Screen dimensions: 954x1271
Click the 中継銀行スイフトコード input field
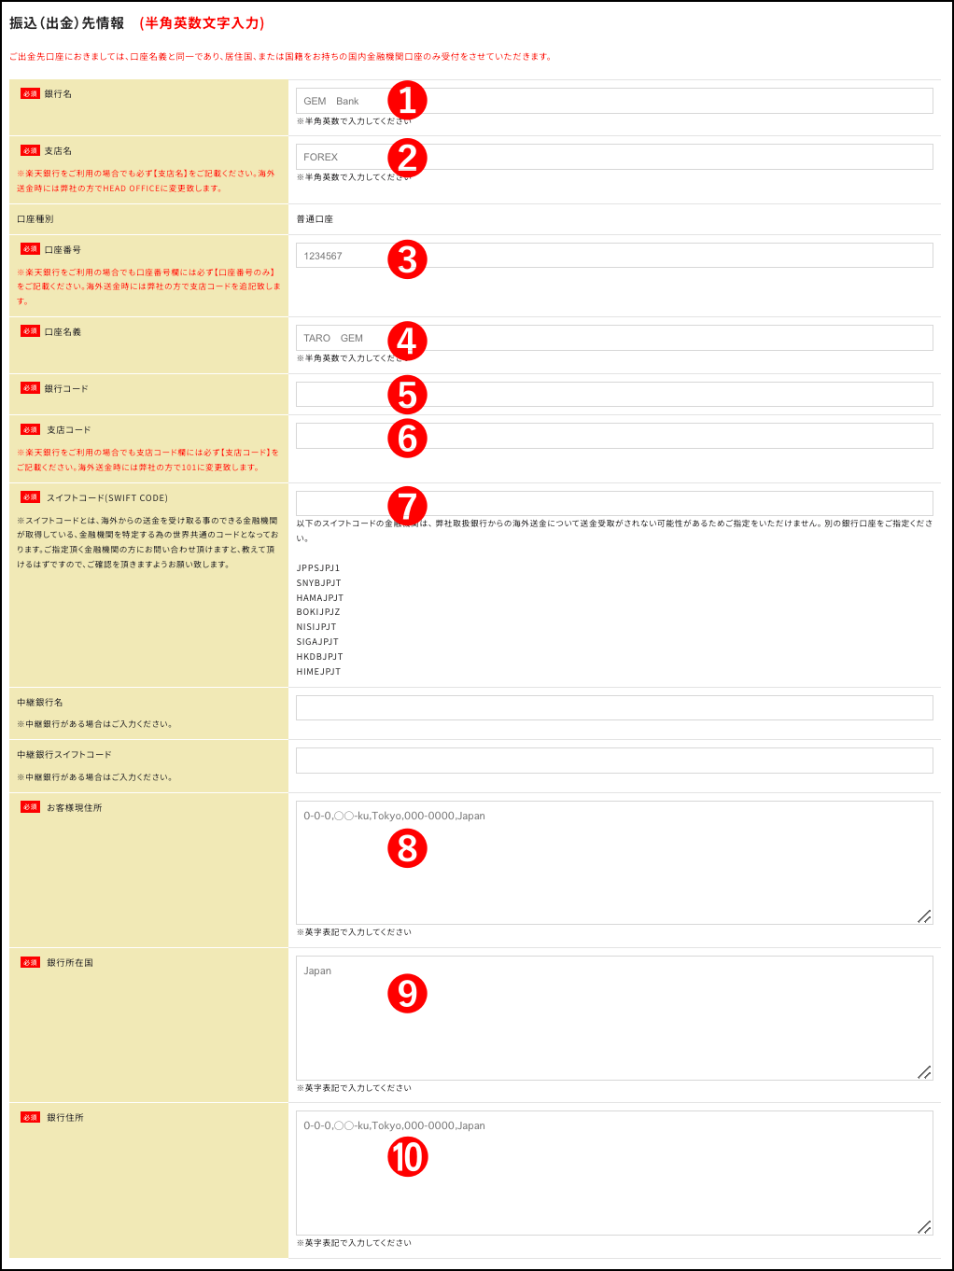point(614,761)
